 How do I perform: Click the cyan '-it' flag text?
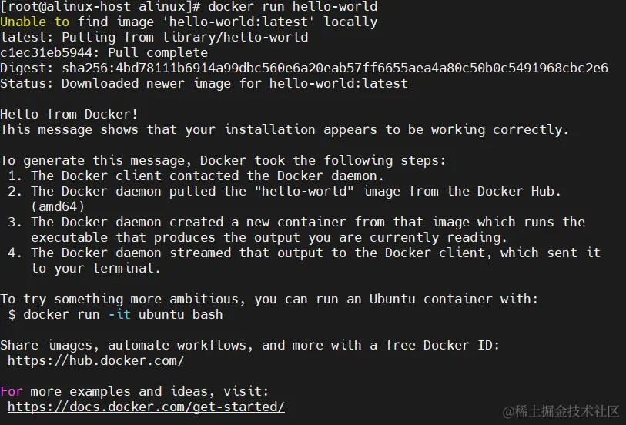[119, 314]
